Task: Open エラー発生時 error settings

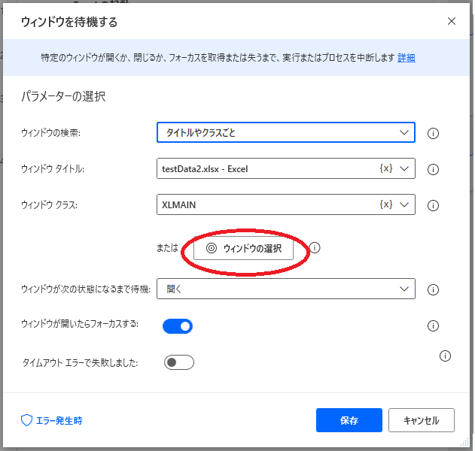Action: (x=52, y=421)
